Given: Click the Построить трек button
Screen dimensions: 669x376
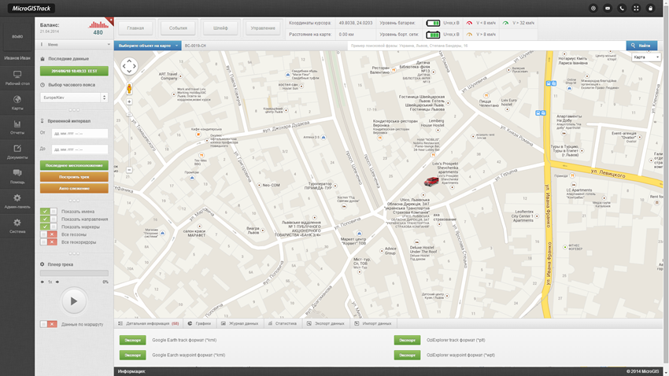Looking at the screenshot, I should (x=74, y=177).
